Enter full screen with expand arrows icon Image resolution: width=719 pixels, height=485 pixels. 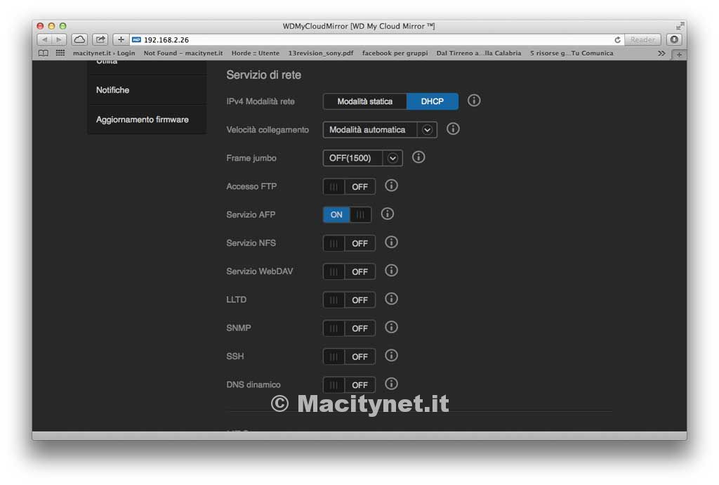(x=680, y=26)
